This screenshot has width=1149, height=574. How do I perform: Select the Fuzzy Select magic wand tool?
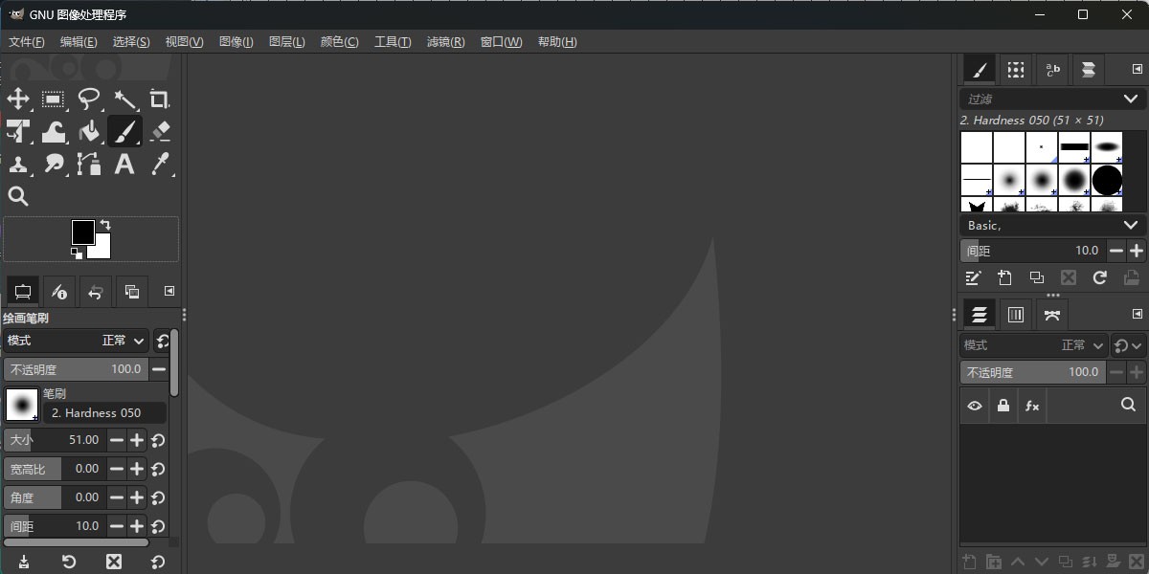click(x=125, y=99)
